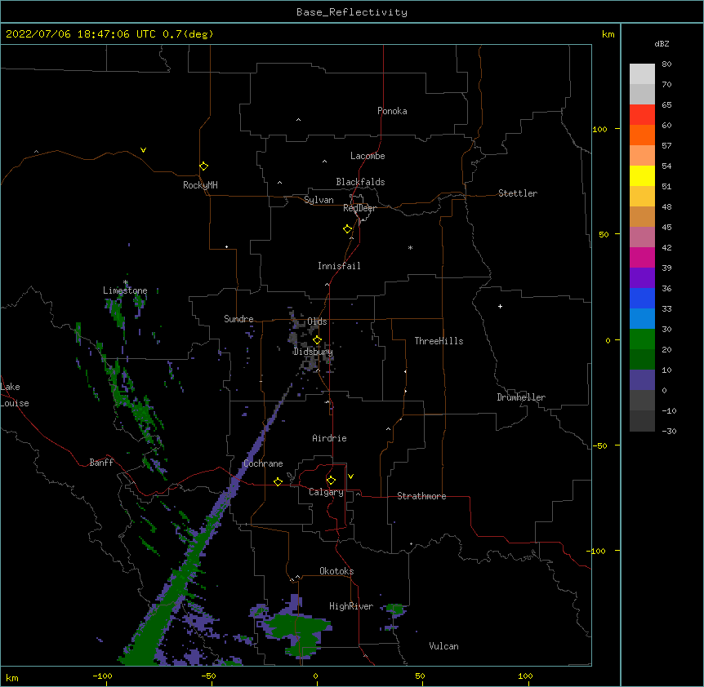Select the HighRiver label
The width and height of the screenshot is (704, 687).
351,606
